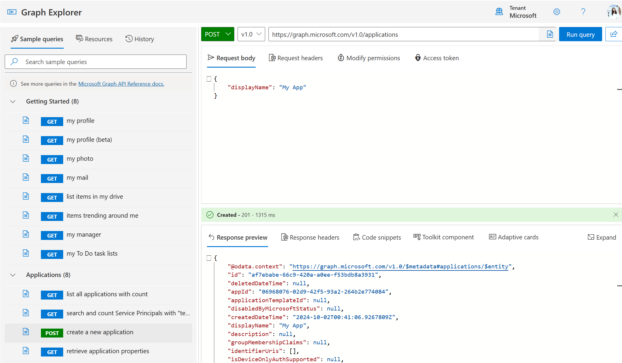
Task: Click the dismiss Created notification icon
Action: tap(615, 215)
